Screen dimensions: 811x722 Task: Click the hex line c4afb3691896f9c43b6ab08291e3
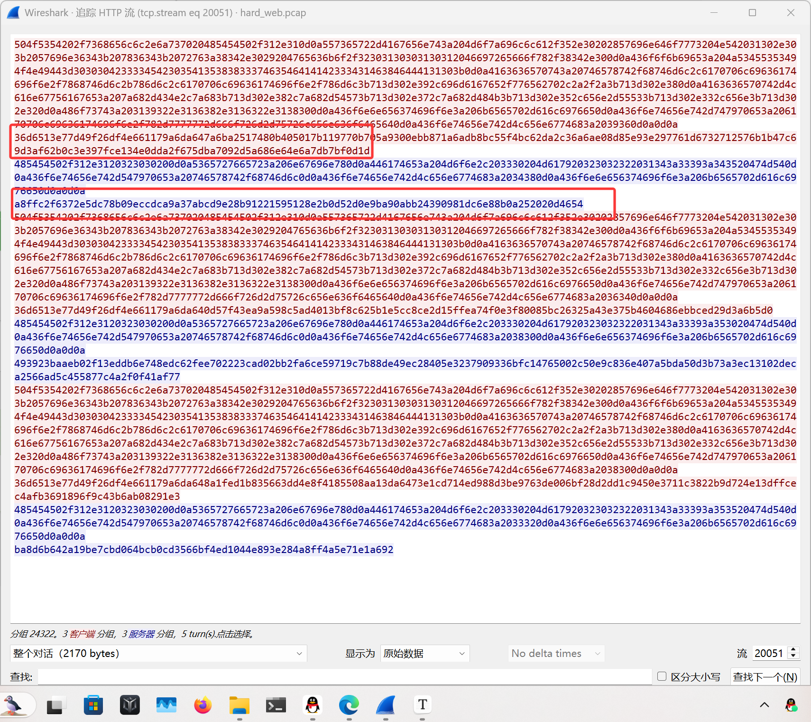(97, 497)
